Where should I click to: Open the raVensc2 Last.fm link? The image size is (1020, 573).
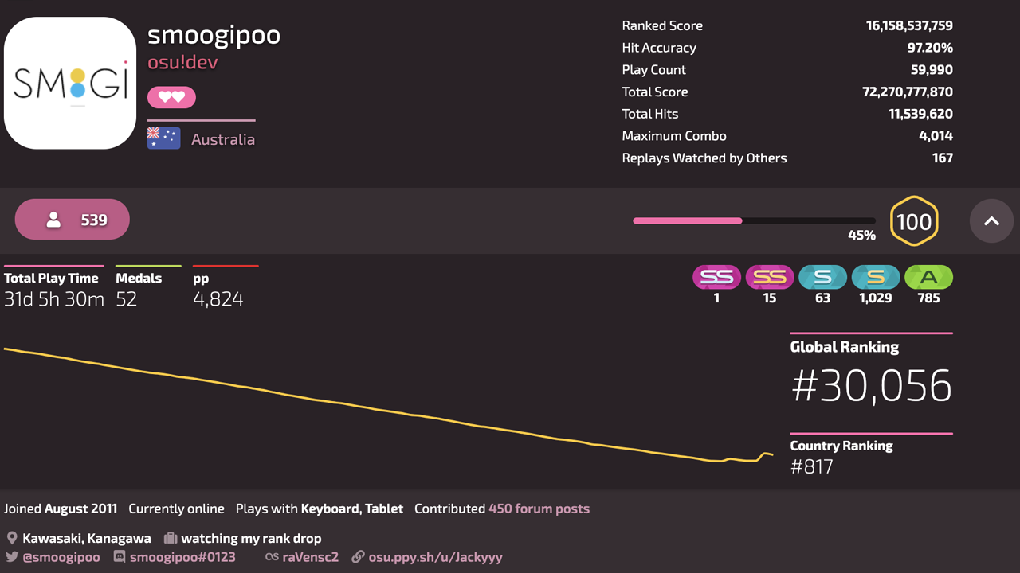click(311, 557)
